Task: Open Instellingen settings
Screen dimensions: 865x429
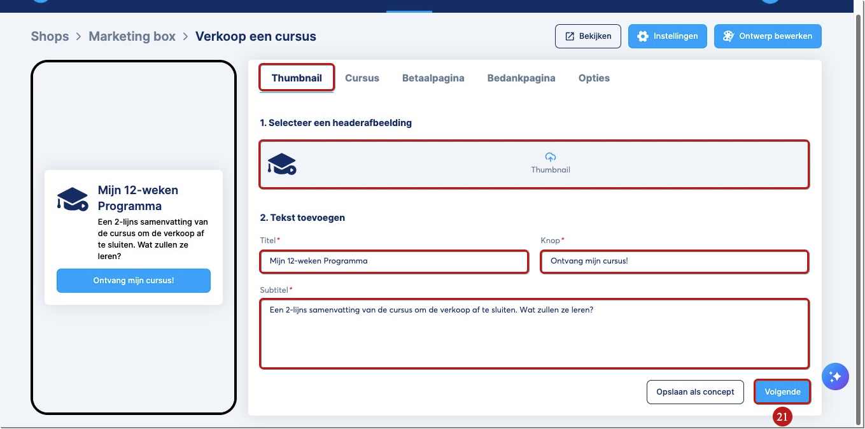Action: tap(668, 36)
